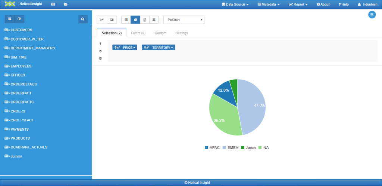The image size is (382, 186).
Task: Click the About link
Action: [323, 4]
